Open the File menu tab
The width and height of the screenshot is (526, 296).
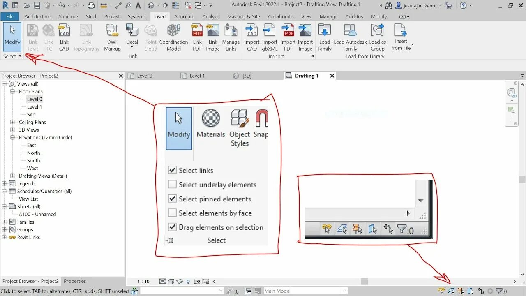pos(10,16)
